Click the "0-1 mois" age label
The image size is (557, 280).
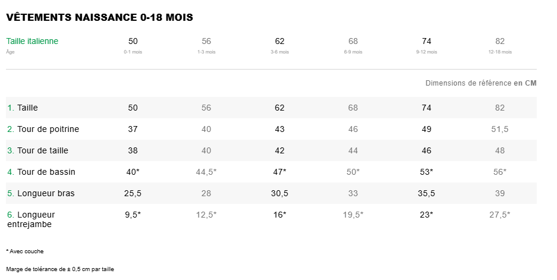click(x=133, y=52)
